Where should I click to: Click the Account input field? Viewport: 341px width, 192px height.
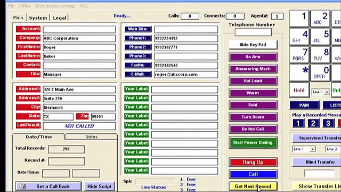(79, 29)
